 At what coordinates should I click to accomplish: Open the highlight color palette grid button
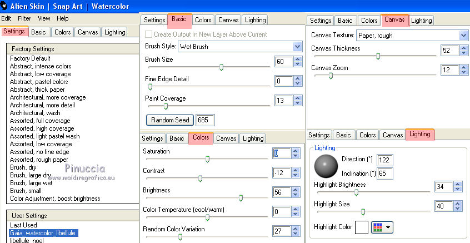coord(382,227)
